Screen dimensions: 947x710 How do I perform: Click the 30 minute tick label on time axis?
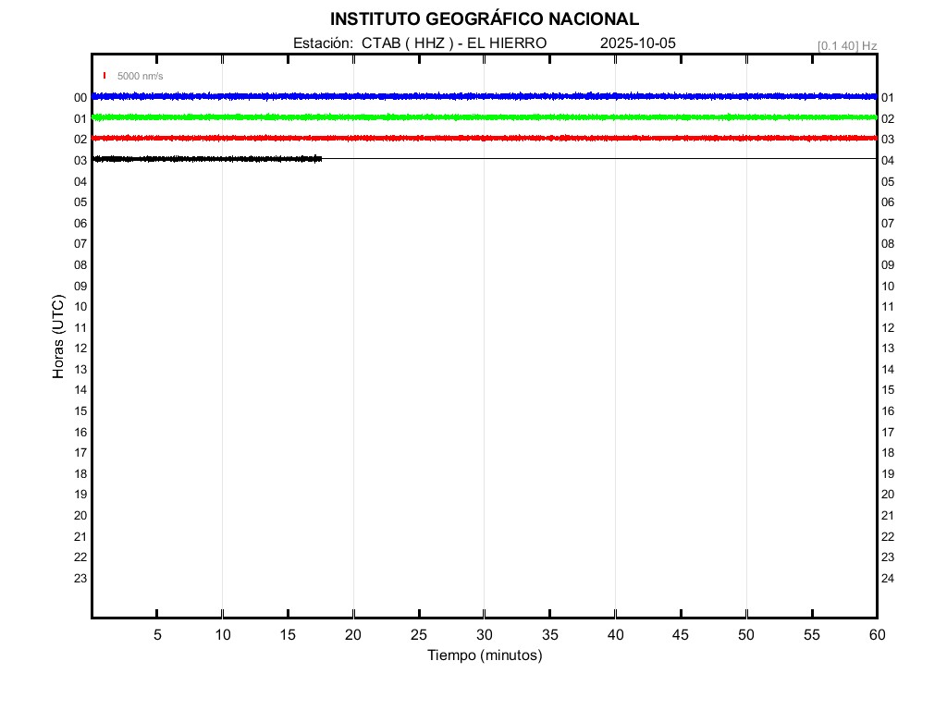coord(484,635)
